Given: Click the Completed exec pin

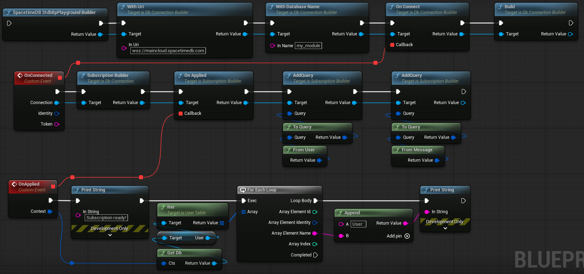Looking at the screenshot, I should [316, 255].
